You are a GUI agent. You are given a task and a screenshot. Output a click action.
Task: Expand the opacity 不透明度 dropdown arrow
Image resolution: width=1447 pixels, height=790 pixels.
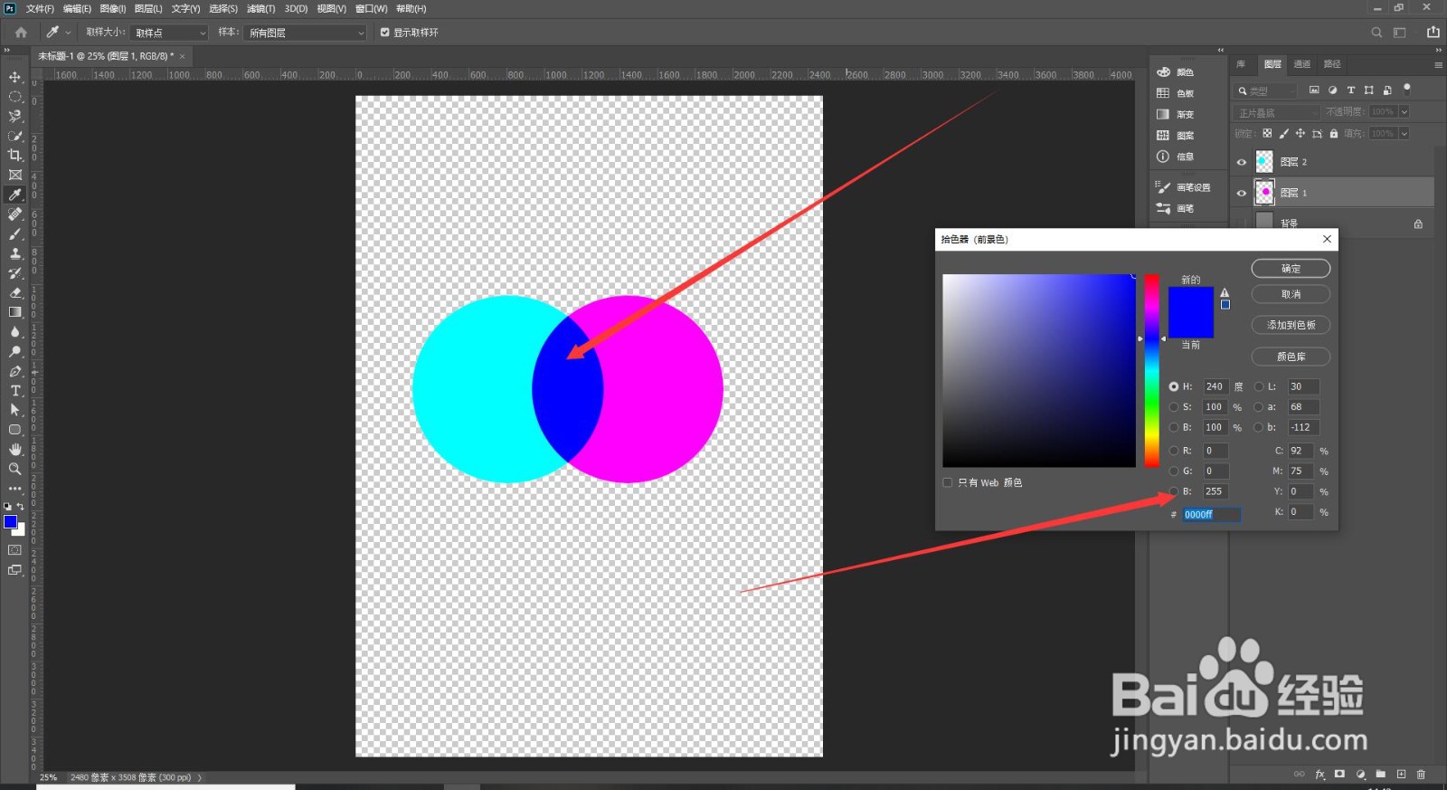[x=1404, y=112]
